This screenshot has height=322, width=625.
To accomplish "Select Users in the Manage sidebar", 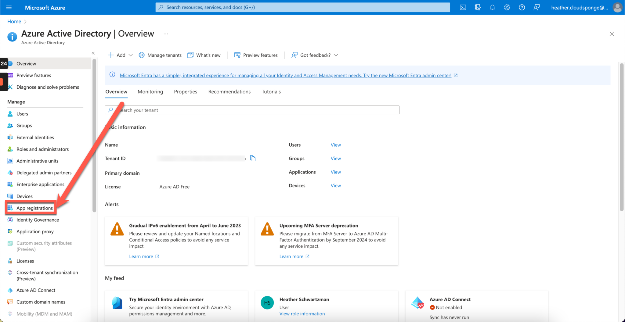I will coord(22,113).
